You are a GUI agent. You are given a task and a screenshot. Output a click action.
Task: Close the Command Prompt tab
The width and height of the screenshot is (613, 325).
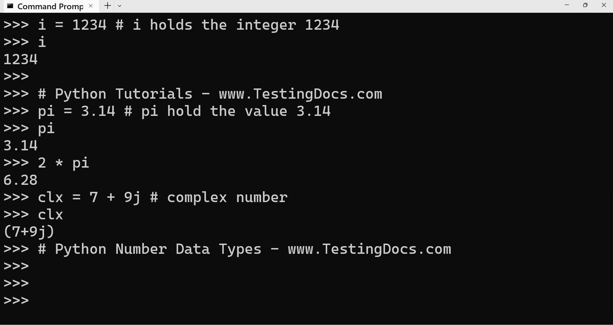pos(90,6)
